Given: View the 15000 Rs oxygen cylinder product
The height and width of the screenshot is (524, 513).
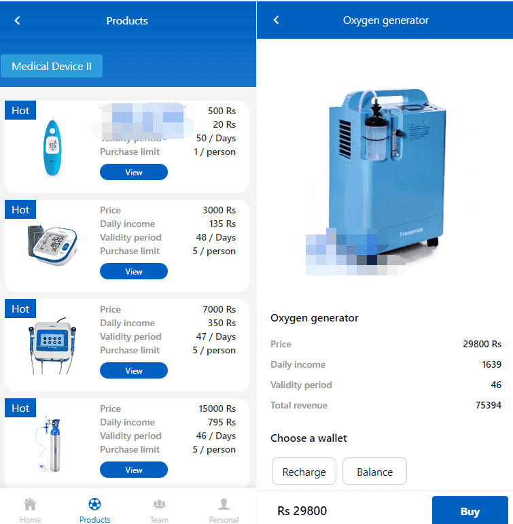Looking at the screenshot, I should (x=133, y=470).
